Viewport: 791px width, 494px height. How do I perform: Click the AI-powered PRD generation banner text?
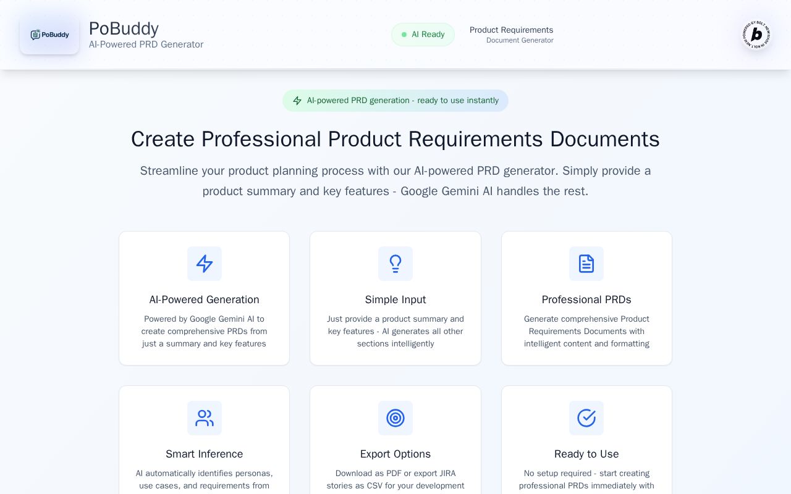[403, 101]
